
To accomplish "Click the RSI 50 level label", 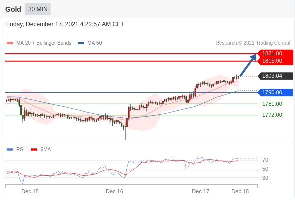I will pos(265,169).
